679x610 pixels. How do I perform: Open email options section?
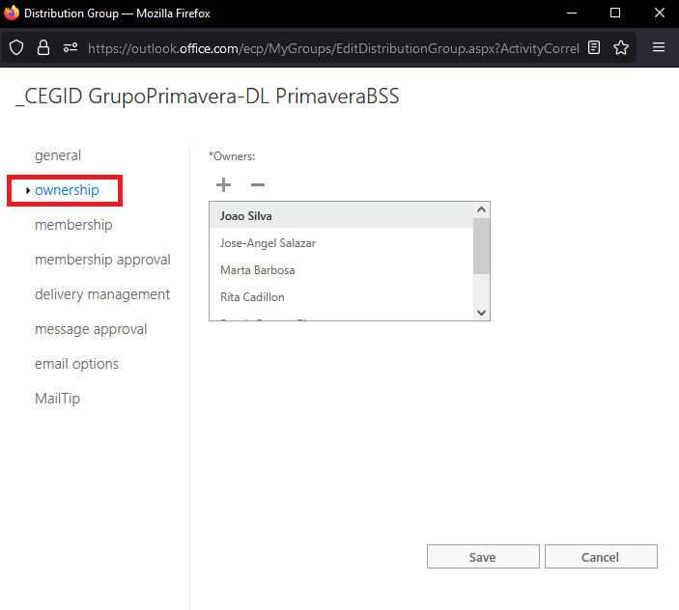[76, 364]
